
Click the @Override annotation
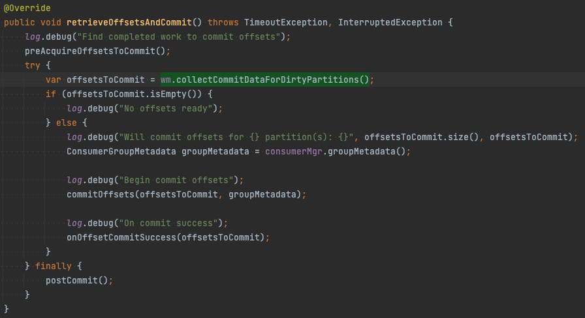pos(27,8)
